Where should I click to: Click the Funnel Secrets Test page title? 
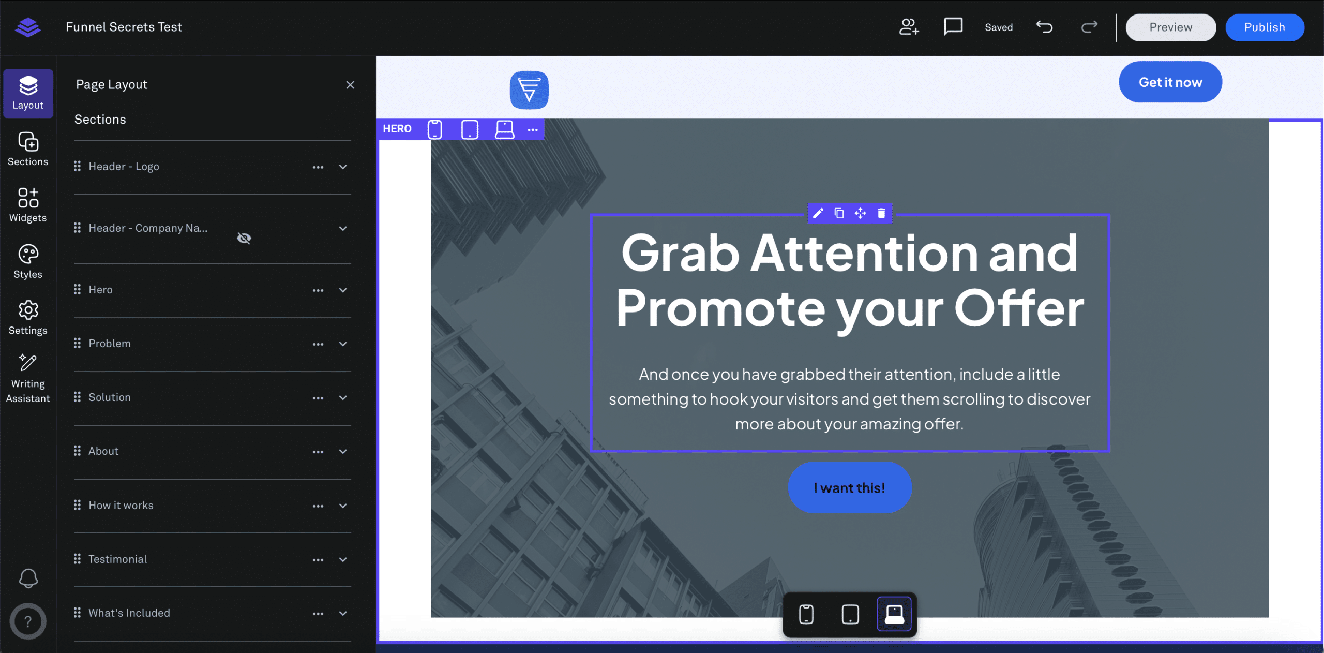pos(124,27)
